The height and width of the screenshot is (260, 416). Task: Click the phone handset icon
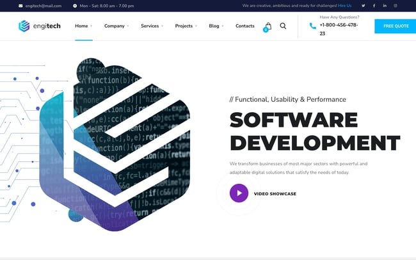312,26
